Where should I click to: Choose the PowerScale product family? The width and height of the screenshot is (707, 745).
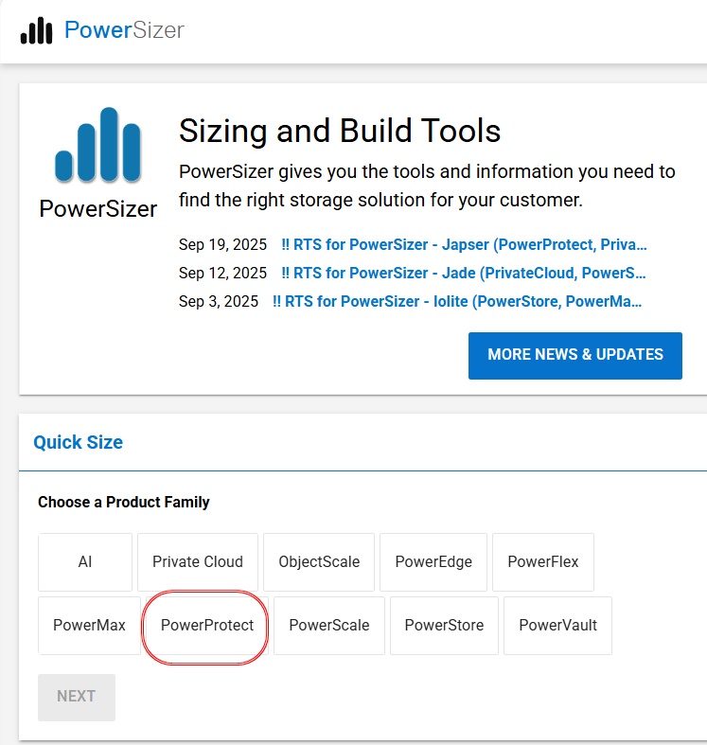click(329, 625)
